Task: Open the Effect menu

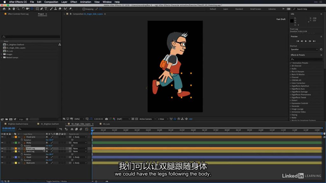Action: point(74,2)
